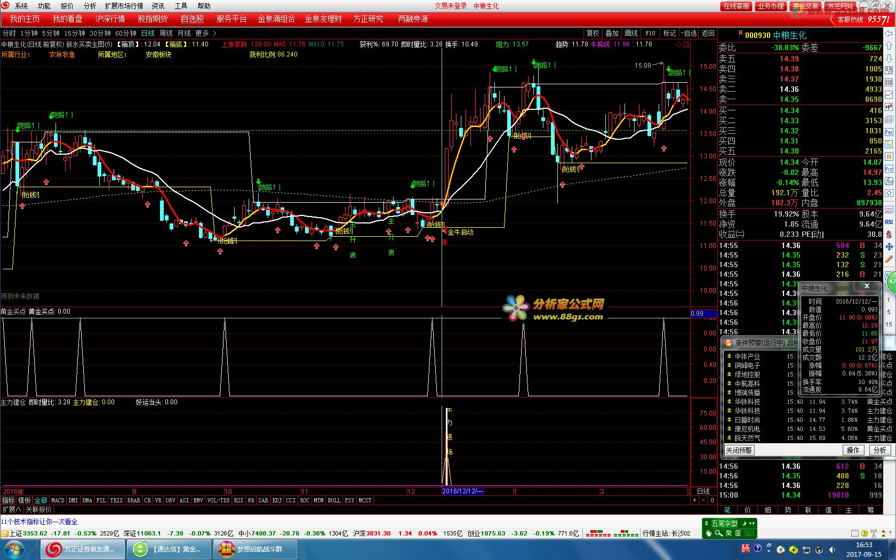
Task: Click the F10 company info sidebar icon
Action: [889, 131]
